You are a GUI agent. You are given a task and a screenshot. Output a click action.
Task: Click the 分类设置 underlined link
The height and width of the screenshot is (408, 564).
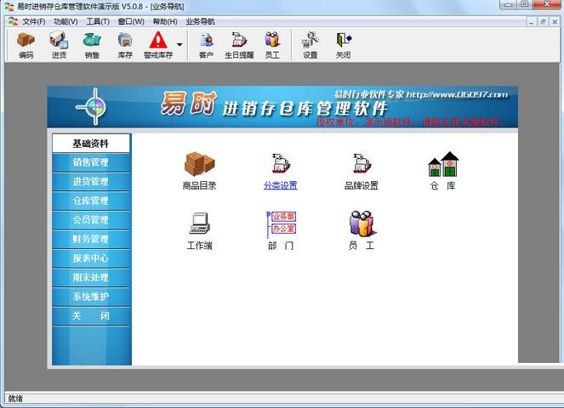tap(281, 185)
